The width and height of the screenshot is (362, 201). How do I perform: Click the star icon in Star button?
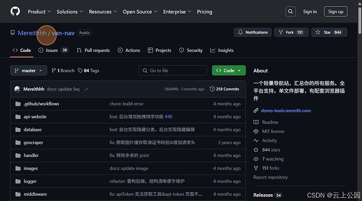(318, 32)
